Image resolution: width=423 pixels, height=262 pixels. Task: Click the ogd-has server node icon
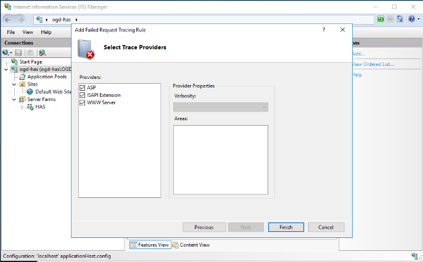click(14, 69)
